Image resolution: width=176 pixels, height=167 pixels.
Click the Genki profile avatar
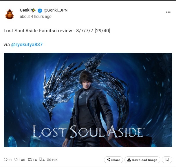(10, 14)
